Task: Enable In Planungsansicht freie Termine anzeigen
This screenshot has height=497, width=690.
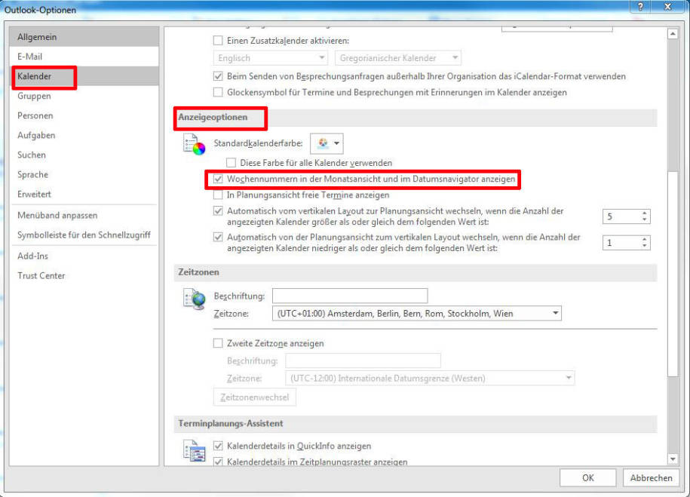Action: (x=218, y=195)
